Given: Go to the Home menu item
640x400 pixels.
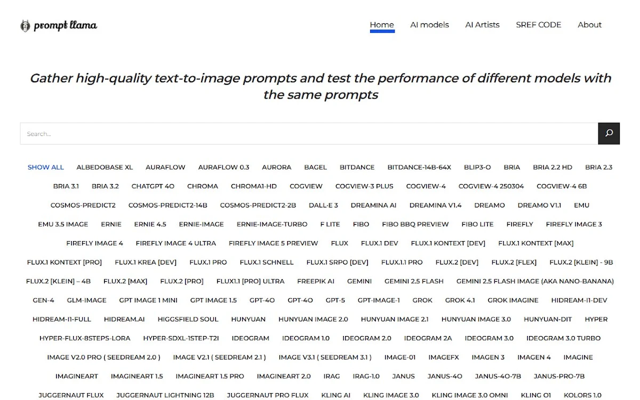Looking at the screenshot, I should [382, 25].
